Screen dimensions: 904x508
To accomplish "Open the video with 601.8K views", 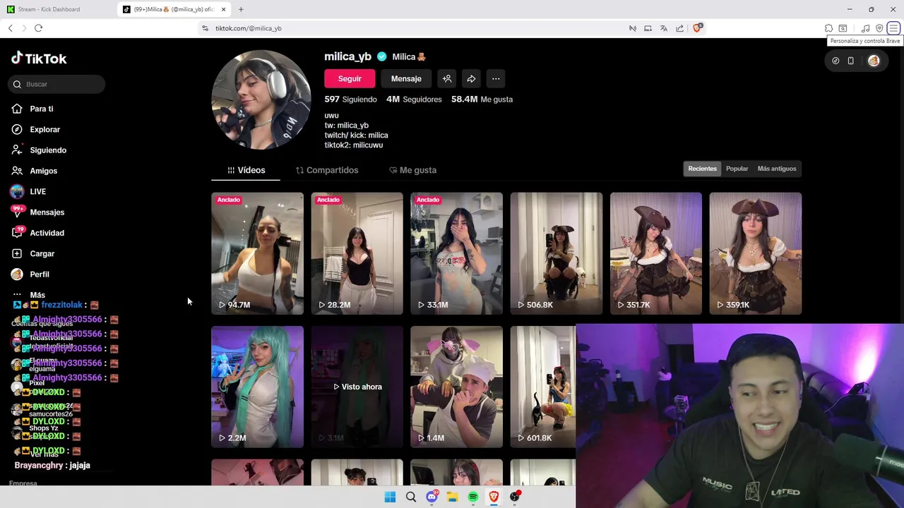I will point(542,387).
